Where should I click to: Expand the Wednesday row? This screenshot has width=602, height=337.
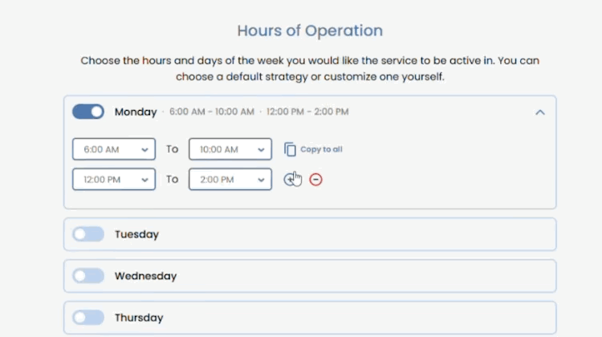321,276
